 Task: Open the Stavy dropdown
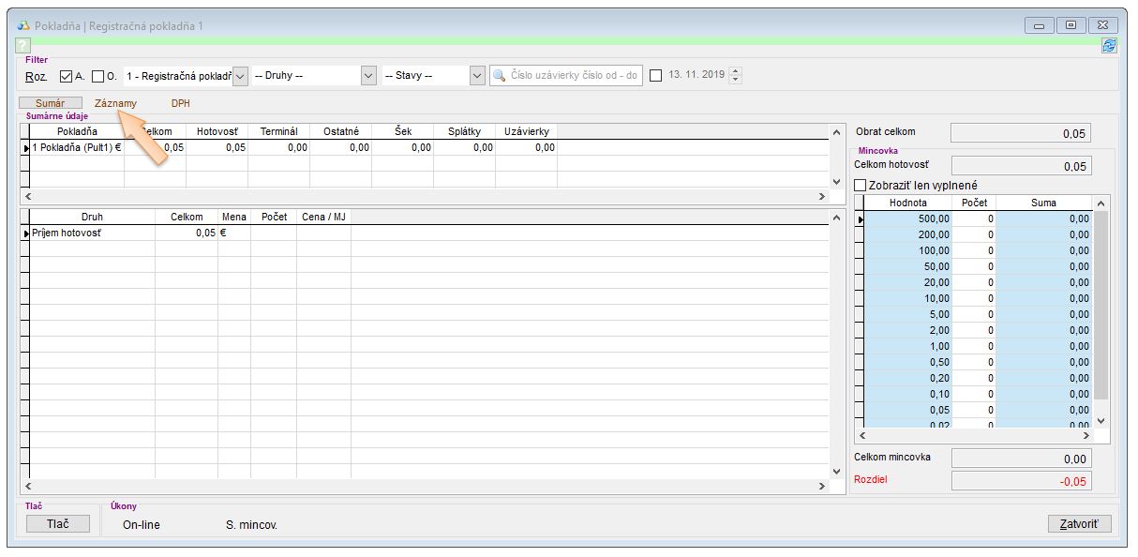click(x=477, y=76)
